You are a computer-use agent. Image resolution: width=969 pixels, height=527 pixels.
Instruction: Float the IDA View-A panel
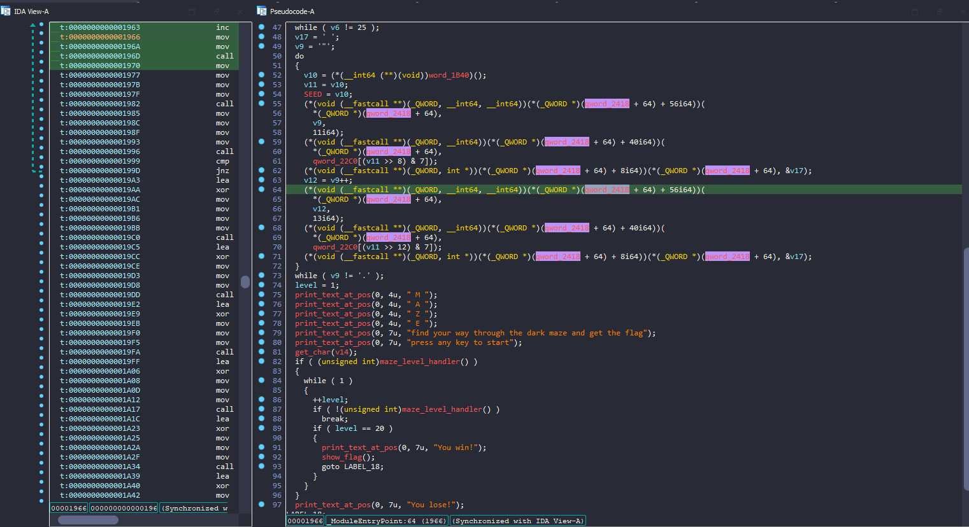pyautogui.click(x=217, y=12)
